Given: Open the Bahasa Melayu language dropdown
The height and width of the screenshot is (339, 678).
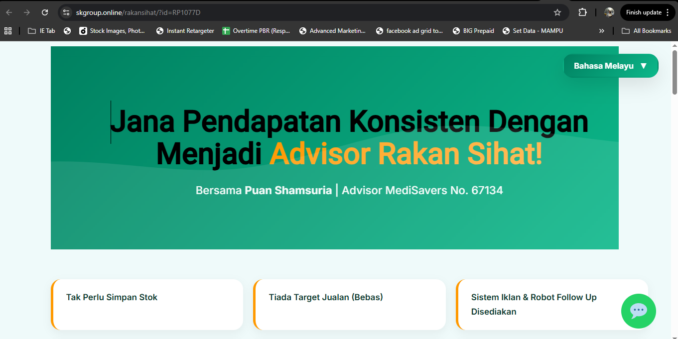Looking at the screenshot, I should pos(611,65).
